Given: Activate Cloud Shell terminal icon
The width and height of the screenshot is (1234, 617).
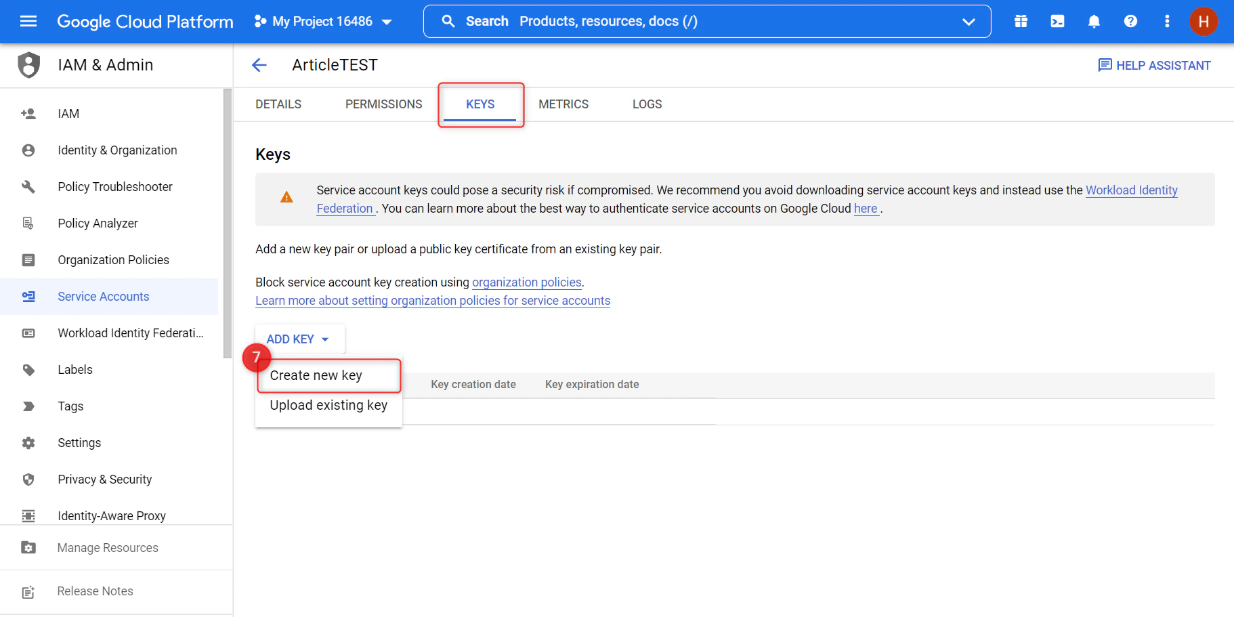Looking at the screenshot, I should [1057, 21].
